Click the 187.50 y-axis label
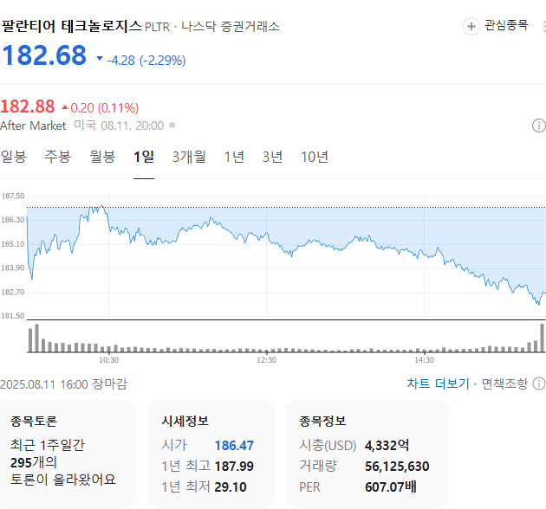 (x=13, y=197)
